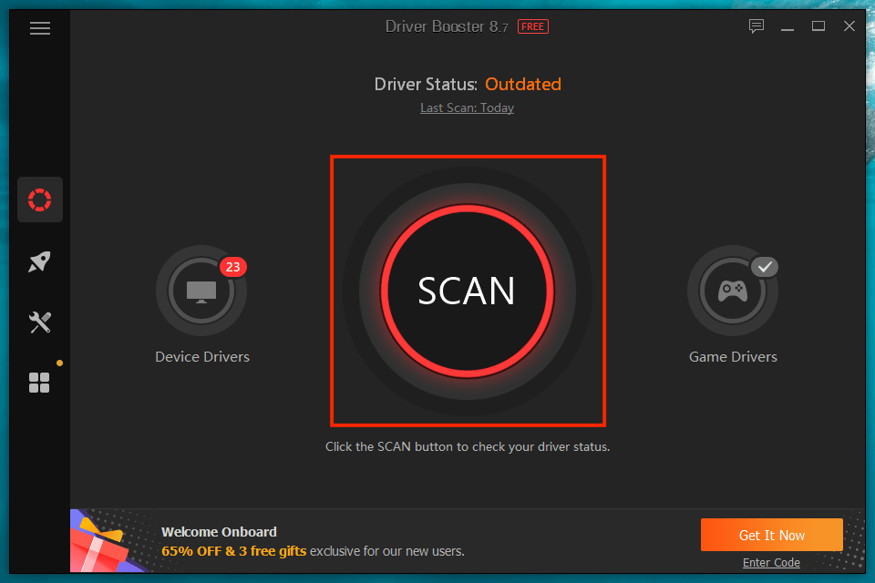Click the Last Scan: Today link

tap(467, 107)
